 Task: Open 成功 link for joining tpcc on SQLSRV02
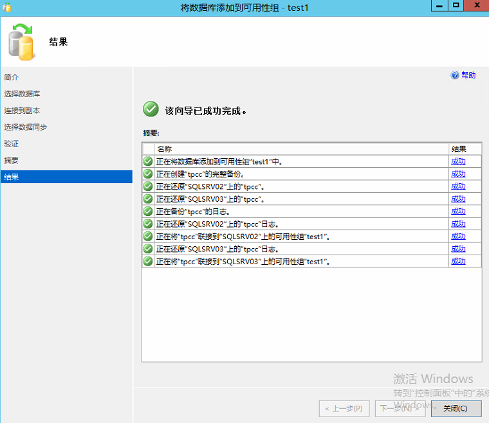(458, 236)
